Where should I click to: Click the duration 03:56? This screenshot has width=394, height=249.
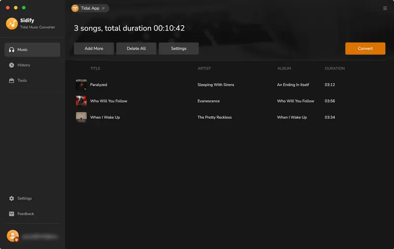tap(329, 101)
